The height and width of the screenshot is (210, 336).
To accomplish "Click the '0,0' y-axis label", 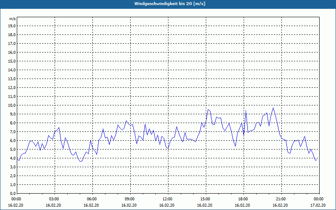I will point(13,193).
